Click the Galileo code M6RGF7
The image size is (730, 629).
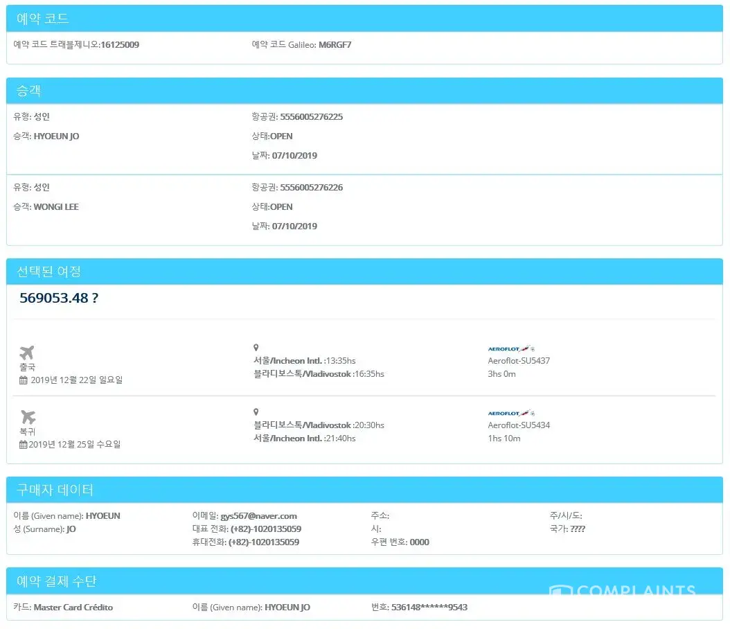tap(335, 45)
